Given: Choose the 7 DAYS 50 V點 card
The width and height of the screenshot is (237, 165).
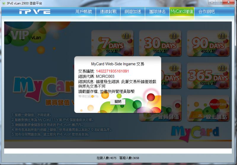Looking at the screenshot, I should [113, 43].
